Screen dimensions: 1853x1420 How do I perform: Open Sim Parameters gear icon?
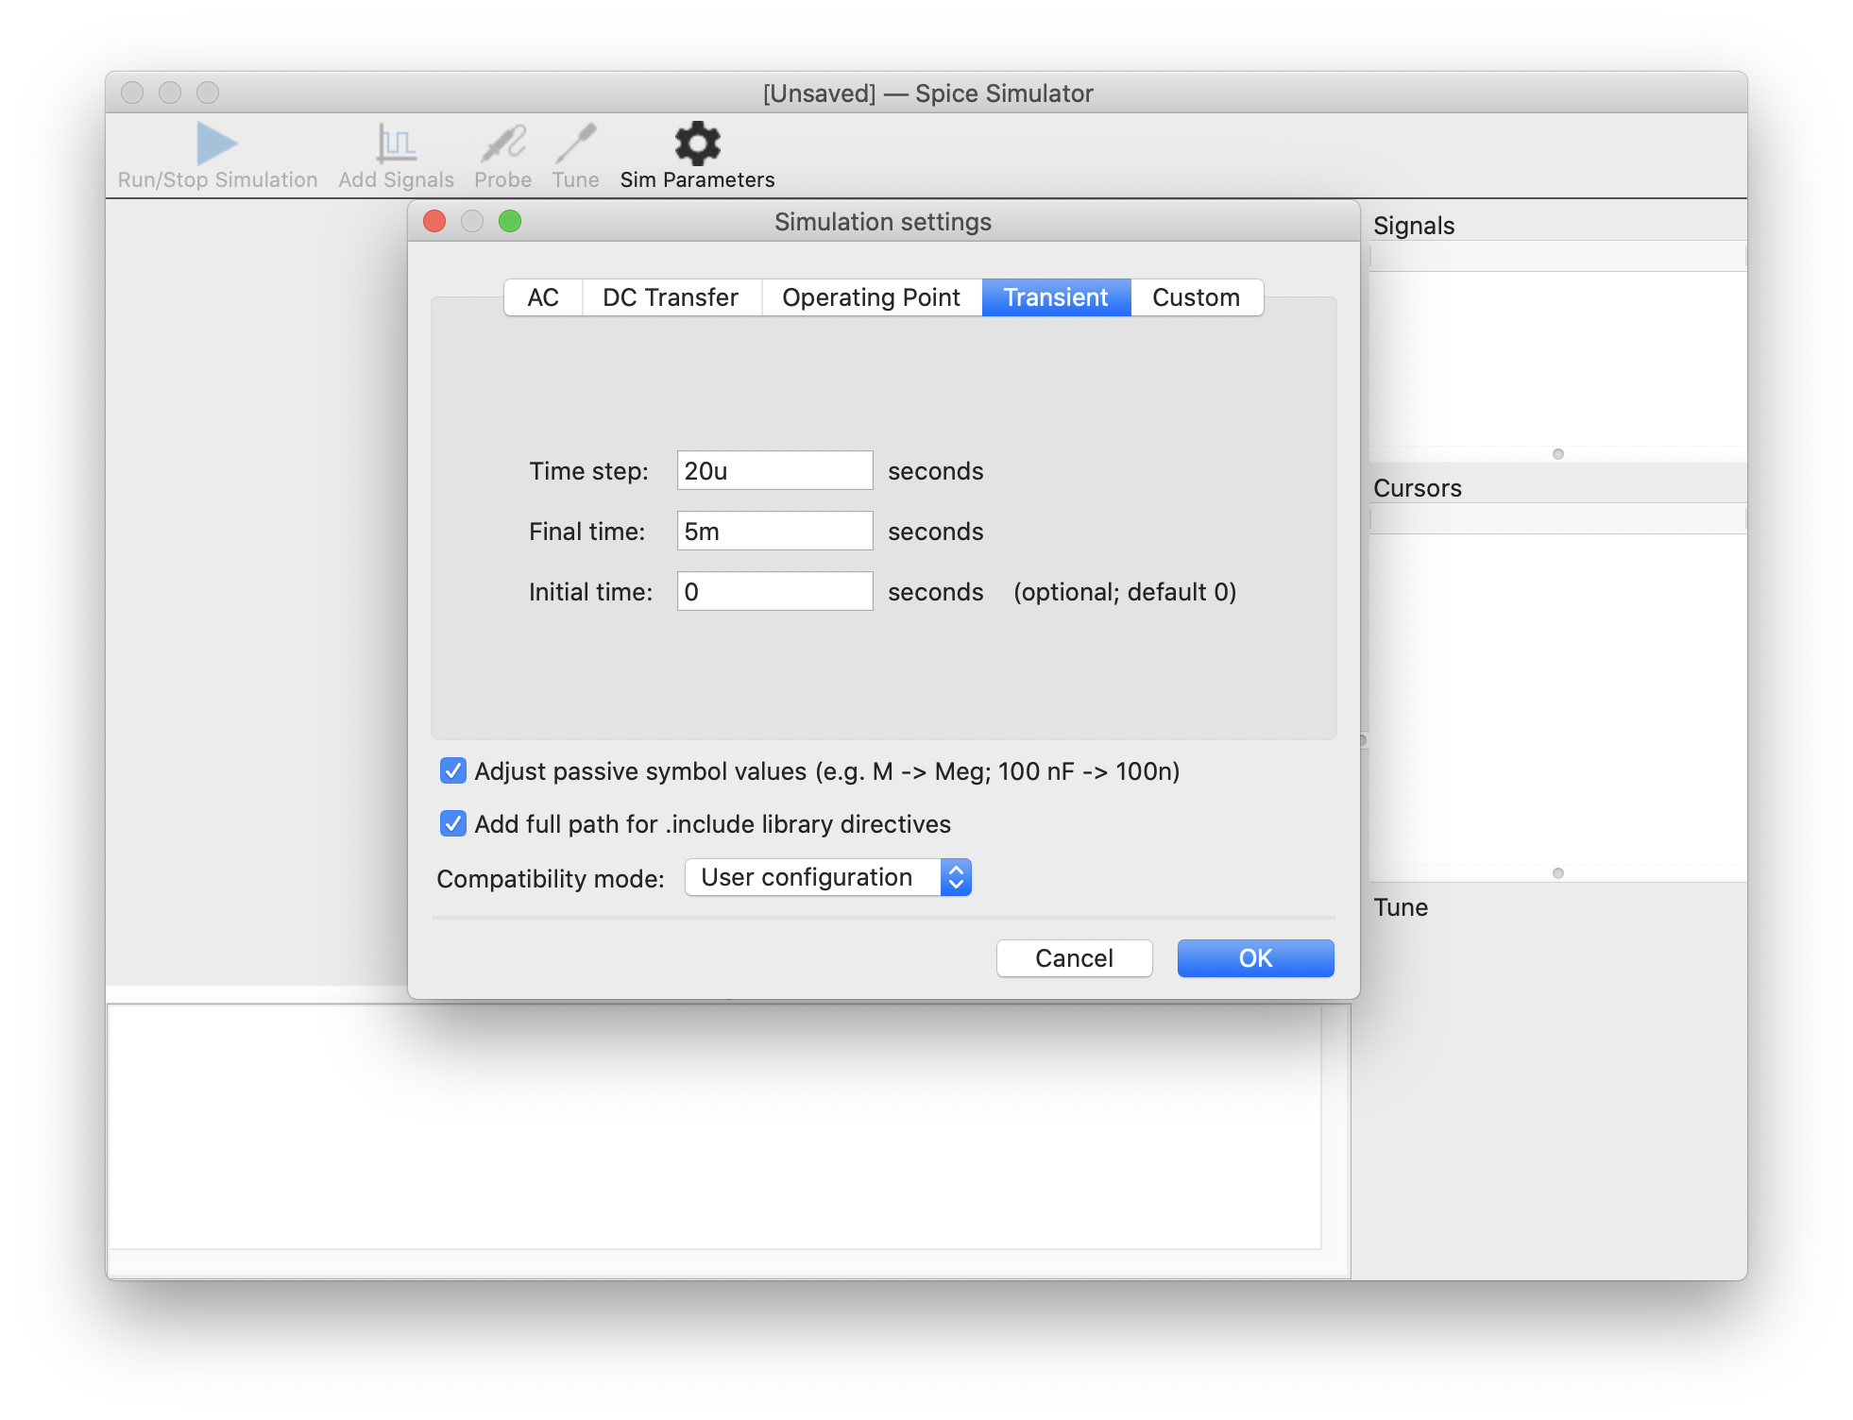[697, 144]
